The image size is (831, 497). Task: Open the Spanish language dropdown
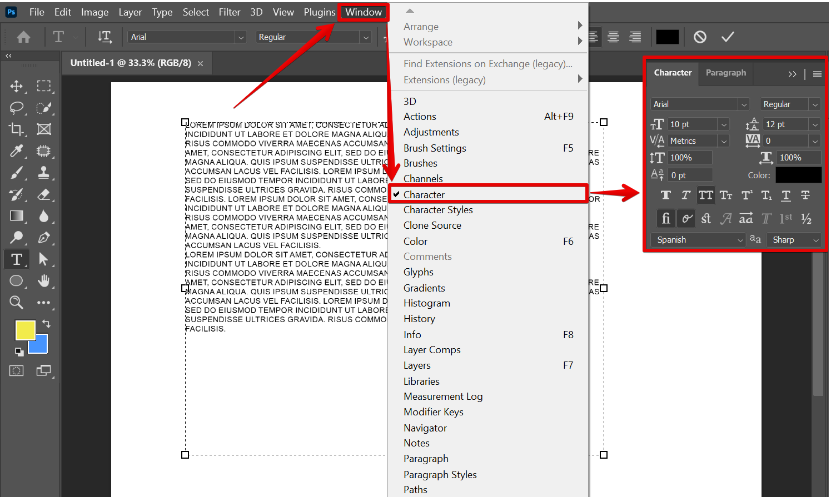(698, 240)
